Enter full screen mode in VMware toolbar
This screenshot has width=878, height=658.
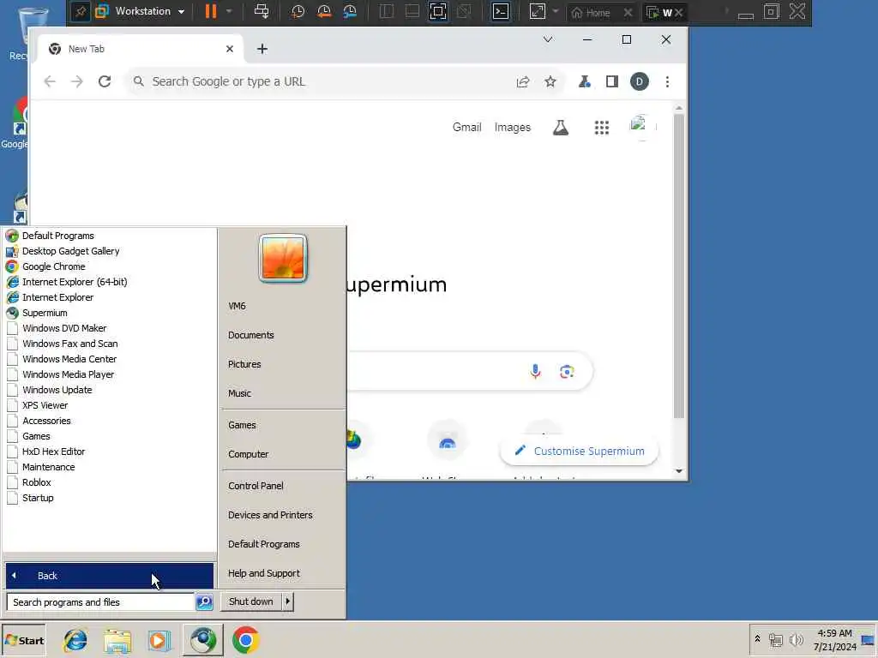point(438,11)
